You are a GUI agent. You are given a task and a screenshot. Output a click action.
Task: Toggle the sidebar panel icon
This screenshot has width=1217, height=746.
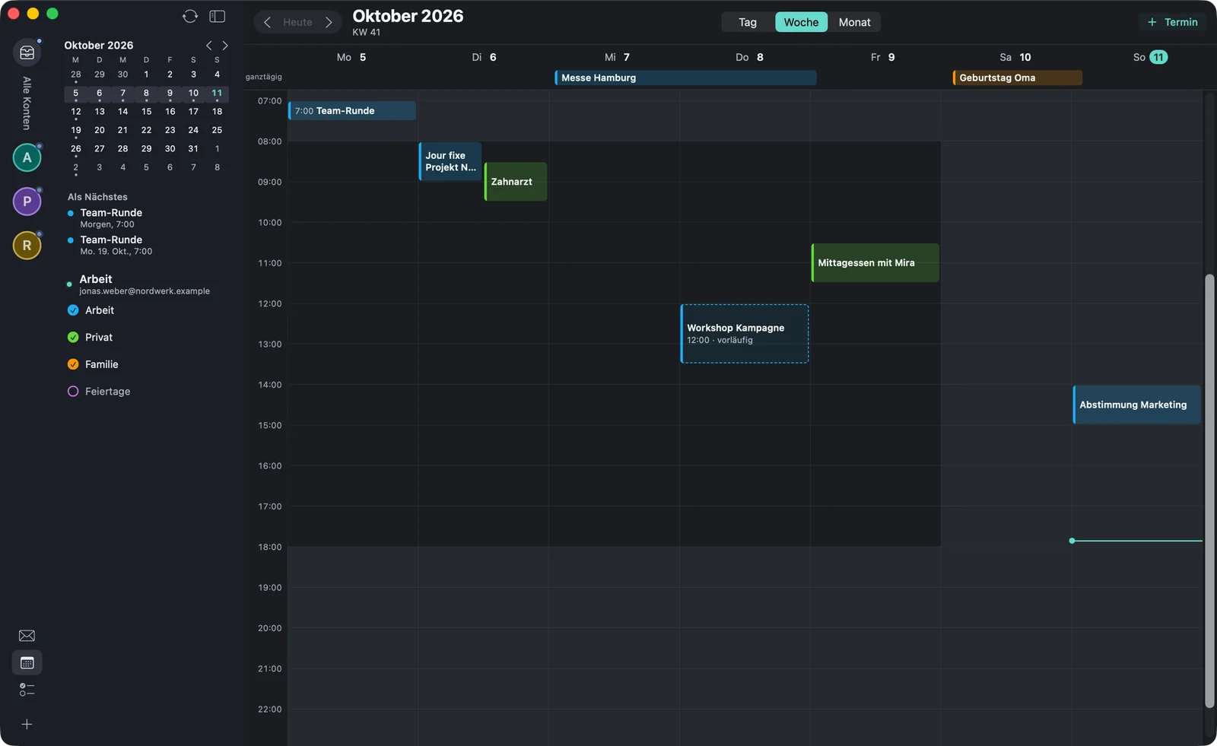coord(218,16)
